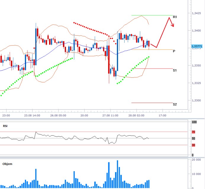Click the S2 support level label
The width and height of the screenshot is (205, 189).
[175, 104]
